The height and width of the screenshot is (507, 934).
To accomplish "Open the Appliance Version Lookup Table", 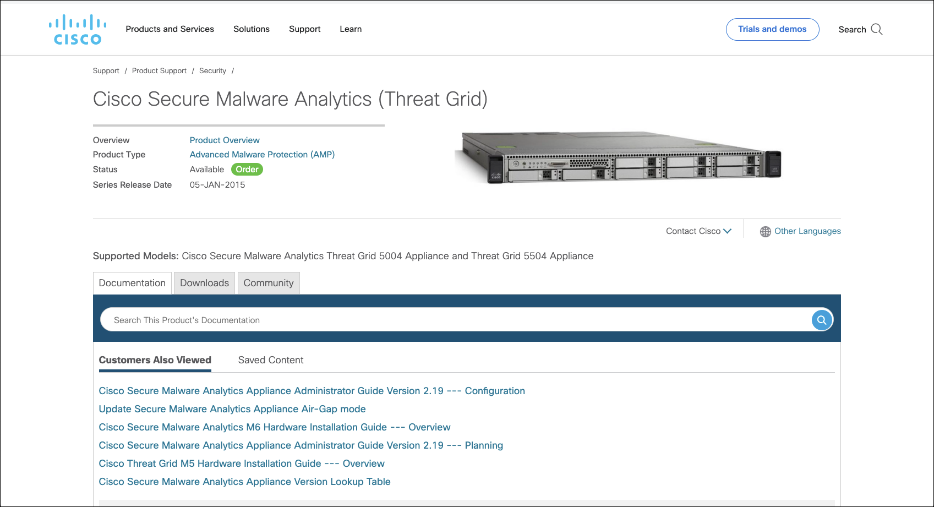I will click(x=244, y=482).
